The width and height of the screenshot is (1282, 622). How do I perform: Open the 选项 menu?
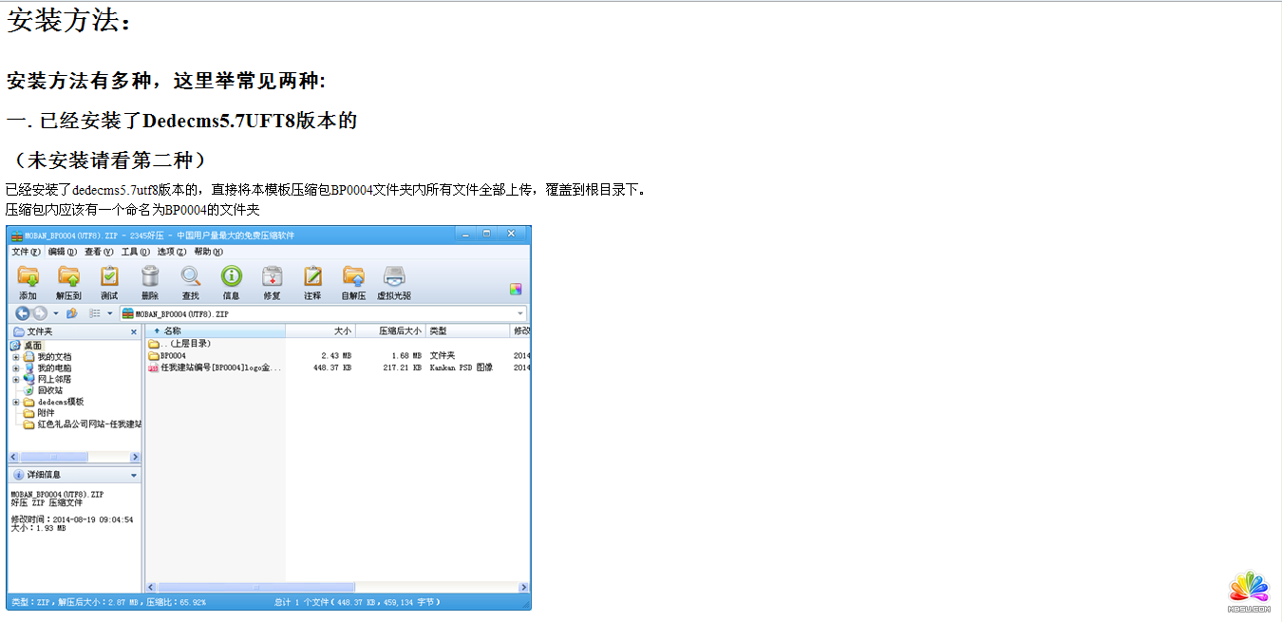(x=167, y=252)
